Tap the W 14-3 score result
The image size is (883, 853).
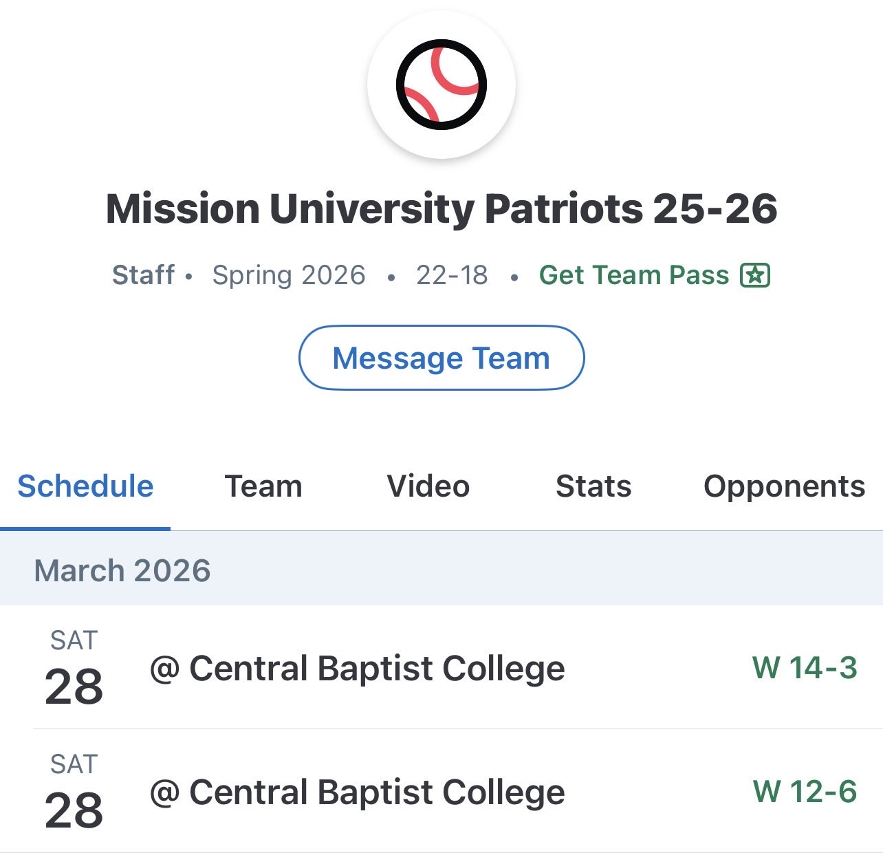(x=805, y=668)
